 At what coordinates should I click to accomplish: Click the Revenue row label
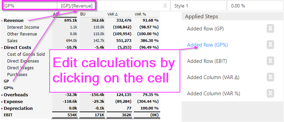[14, 21]
